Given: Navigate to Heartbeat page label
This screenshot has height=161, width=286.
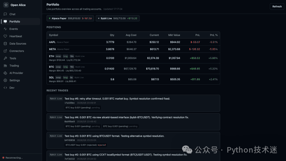Looking at the screenshot, I should (16, 36).
